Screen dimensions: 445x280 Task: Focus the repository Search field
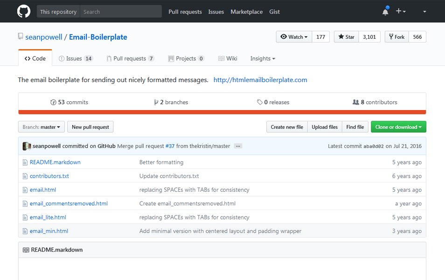coord(121,12)
